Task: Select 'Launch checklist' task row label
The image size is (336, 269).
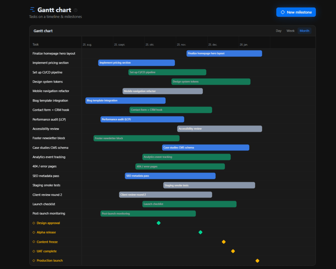Action: click(x=44, y=204)
